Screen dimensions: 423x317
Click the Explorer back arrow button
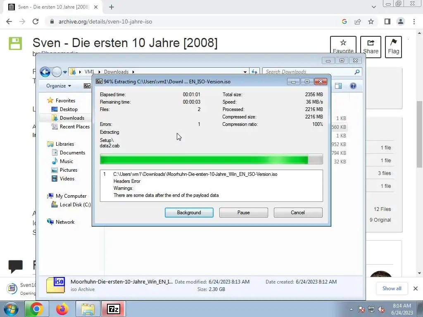(45, 72)
